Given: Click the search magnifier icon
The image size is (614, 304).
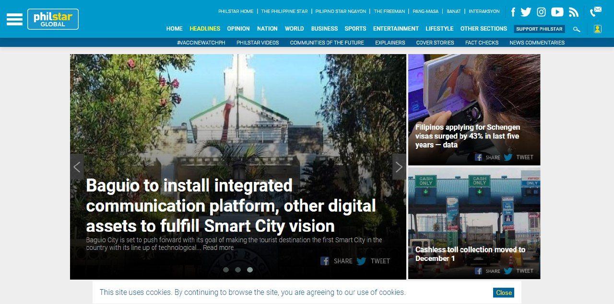Looking at the screenshot, I should [x=577, y=29].
